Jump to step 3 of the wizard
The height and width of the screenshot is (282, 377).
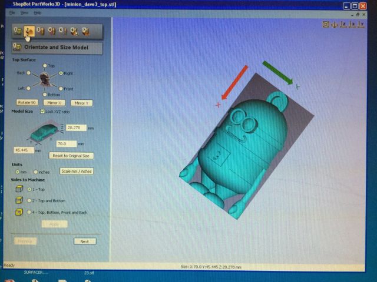click(x=41, y=31)
